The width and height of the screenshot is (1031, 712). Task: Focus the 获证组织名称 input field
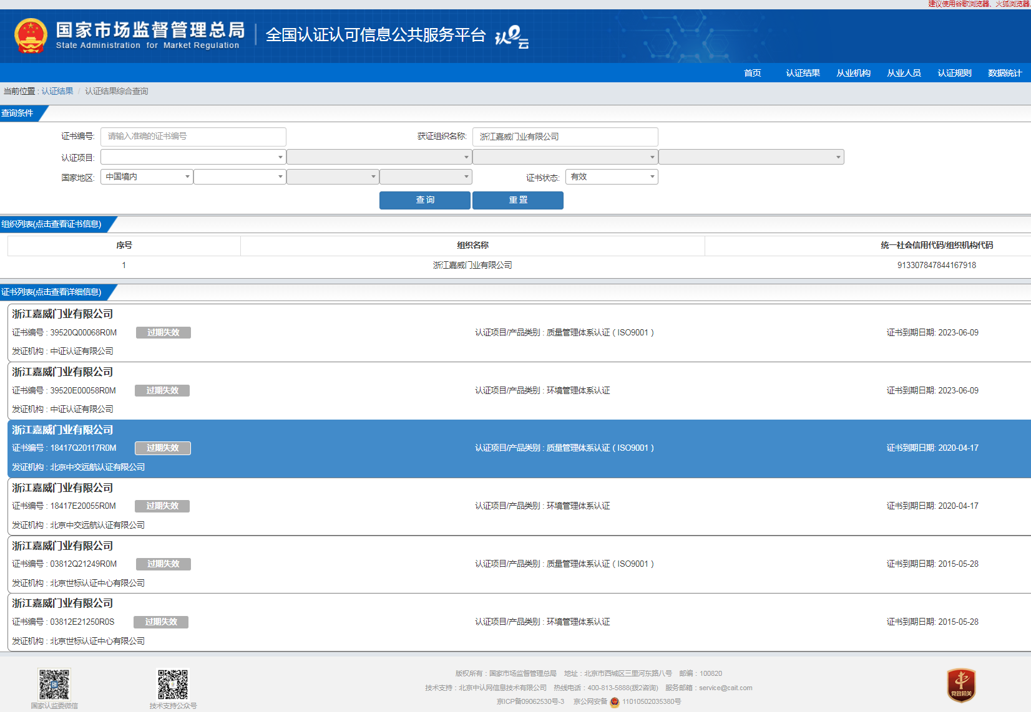(x=565, y=137)
